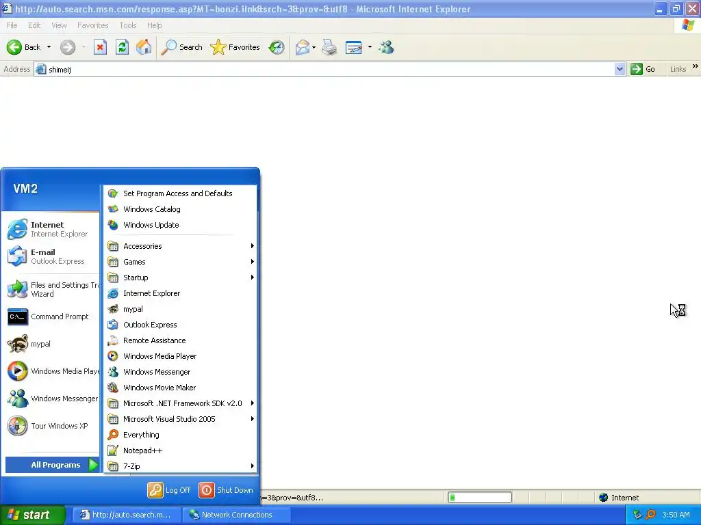This screenshot has width=701, height=525.
Task: Click the Search magnifier toolbar button
Action: [x=181, y=47]
